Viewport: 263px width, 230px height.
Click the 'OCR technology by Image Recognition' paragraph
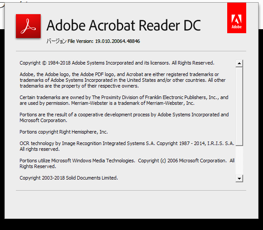(127, 146)
